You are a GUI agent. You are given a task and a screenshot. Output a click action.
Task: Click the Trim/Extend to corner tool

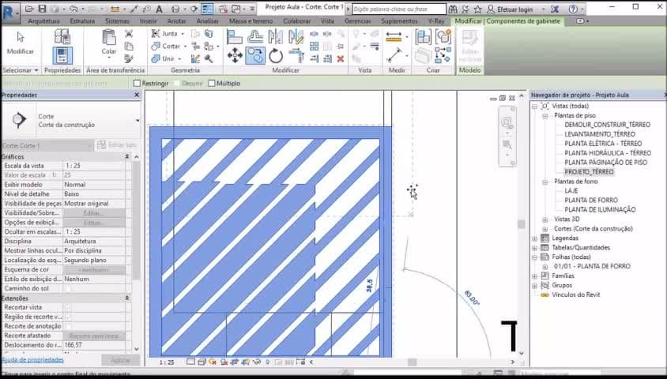(x=296, y=55)
